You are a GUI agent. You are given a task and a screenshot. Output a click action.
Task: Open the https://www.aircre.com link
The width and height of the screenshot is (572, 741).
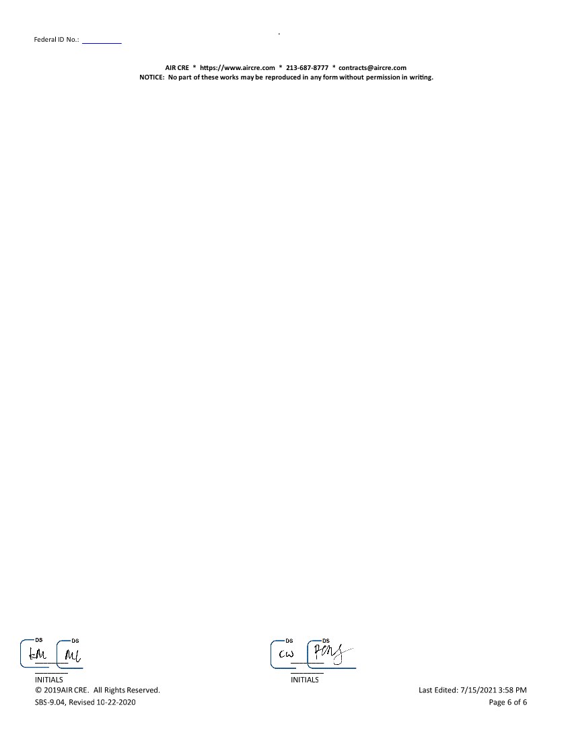(x=238, y=67)
